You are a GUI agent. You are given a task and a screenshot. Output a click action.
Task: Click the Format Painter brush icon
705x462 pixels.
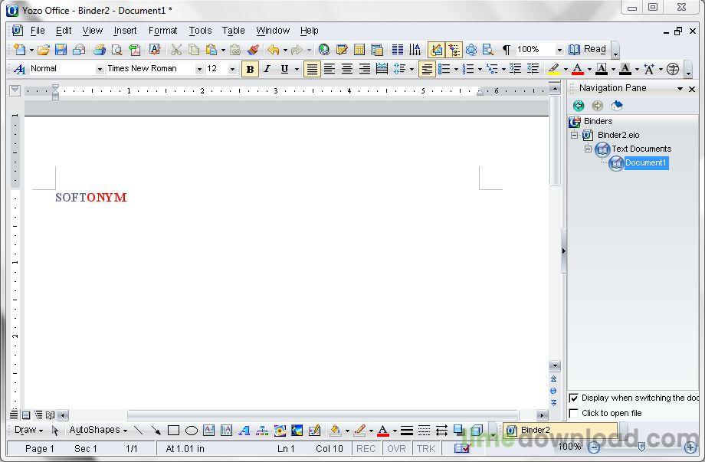click(253, 50)
